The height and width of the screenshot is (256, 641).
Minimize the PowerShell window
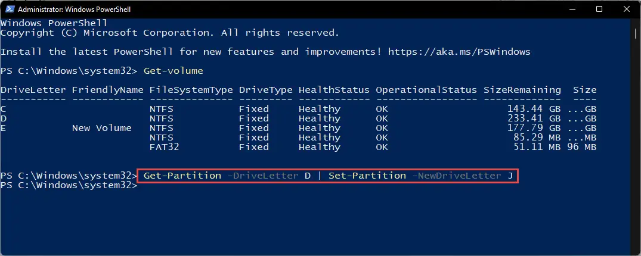571,9
